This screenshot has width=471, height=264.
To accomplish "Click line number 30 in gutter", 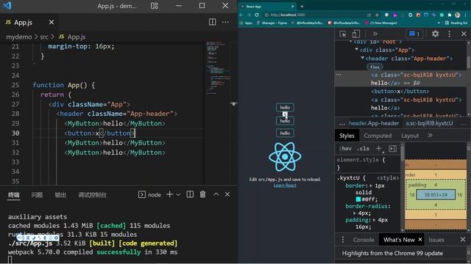I will click(x=15, y=133).
